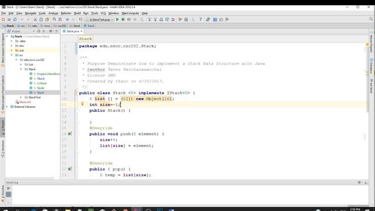Image resolution: width=375 pixels, height=211 pixels.
Task: Click the Undo revert arrow icon
Action: tap(173, 19)
